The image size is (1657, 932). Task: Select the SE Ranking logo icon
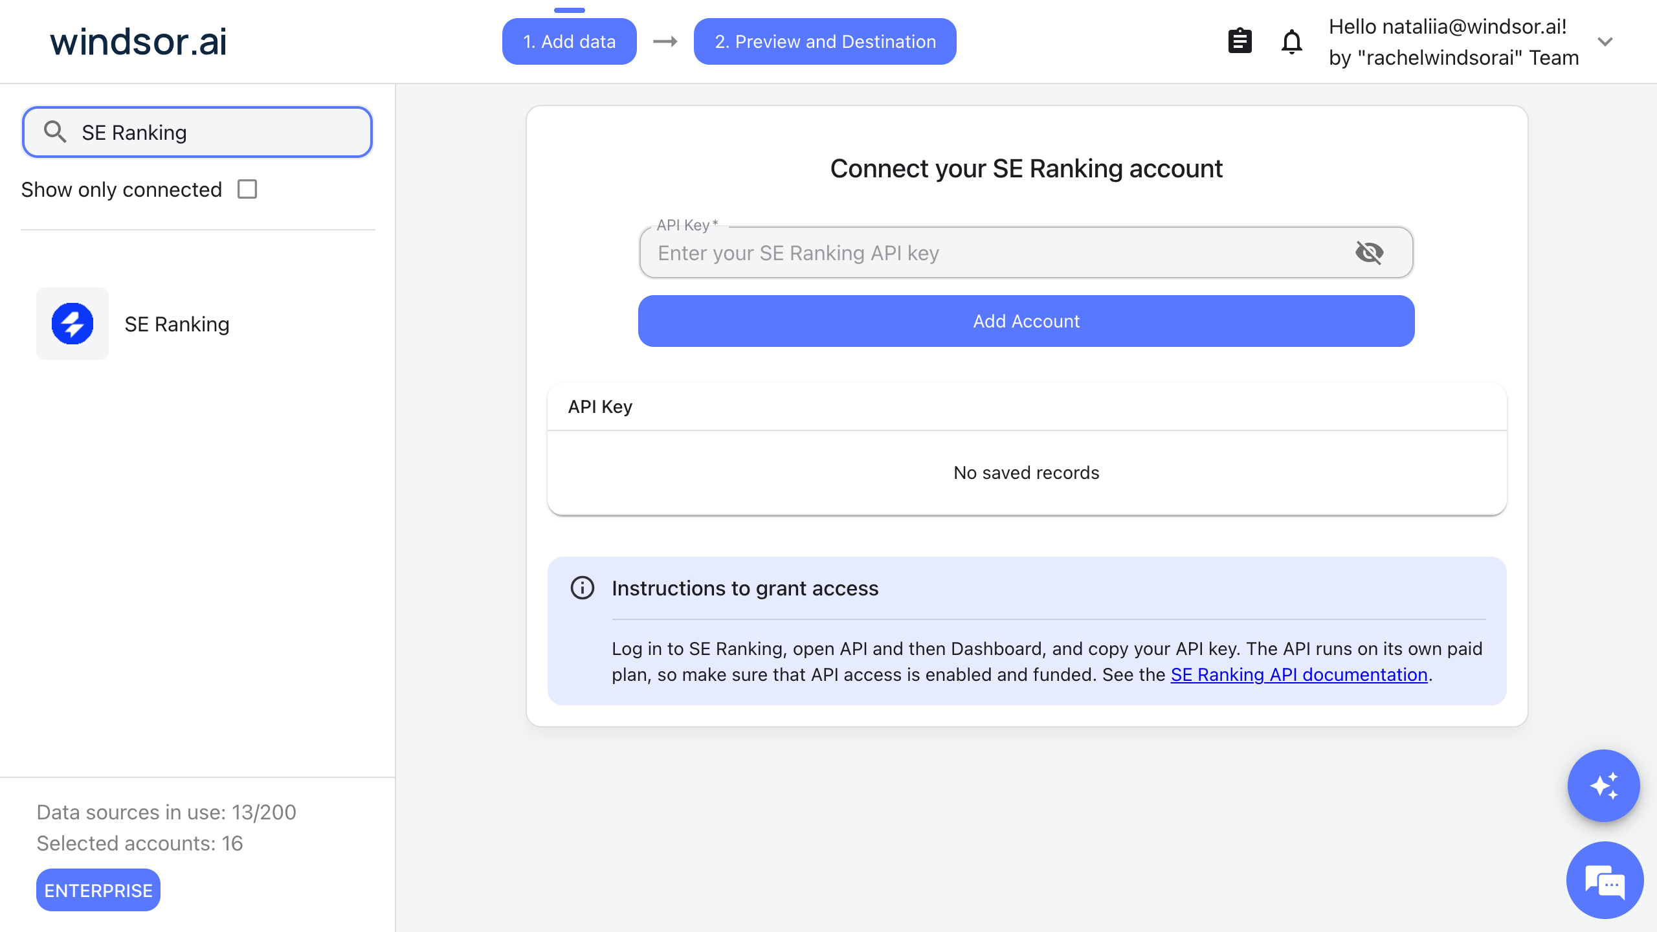pyautogui.click(x=72, y=324)
